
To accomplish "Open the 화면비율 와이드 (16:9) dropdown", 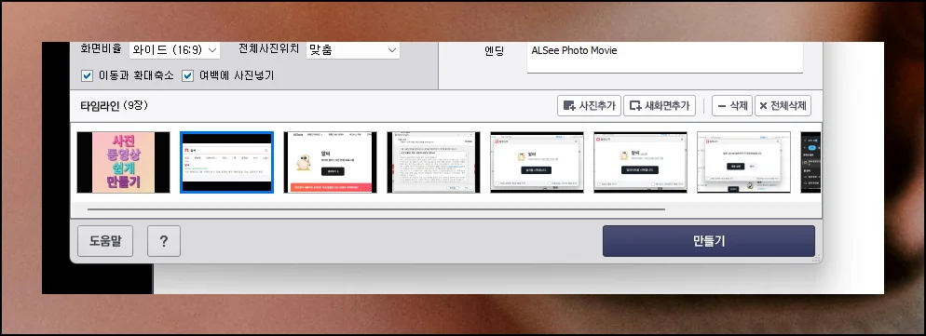I will coord(174,50).
